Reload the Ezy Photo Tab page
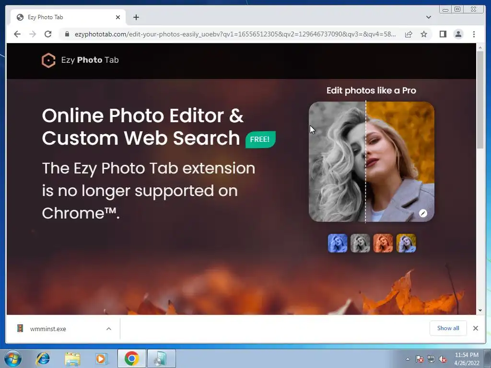 point(48,34)
